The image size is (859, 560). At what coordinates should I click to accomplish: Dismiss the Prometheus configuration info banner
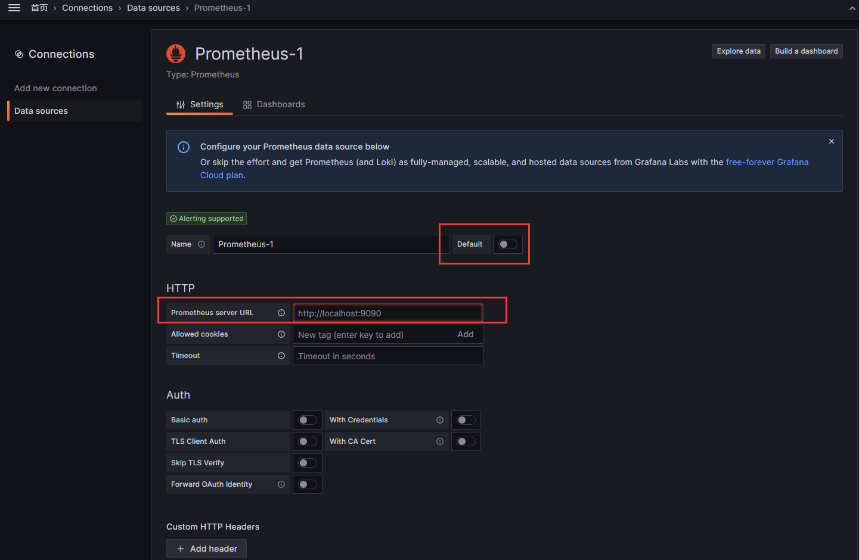click(831, 141)
